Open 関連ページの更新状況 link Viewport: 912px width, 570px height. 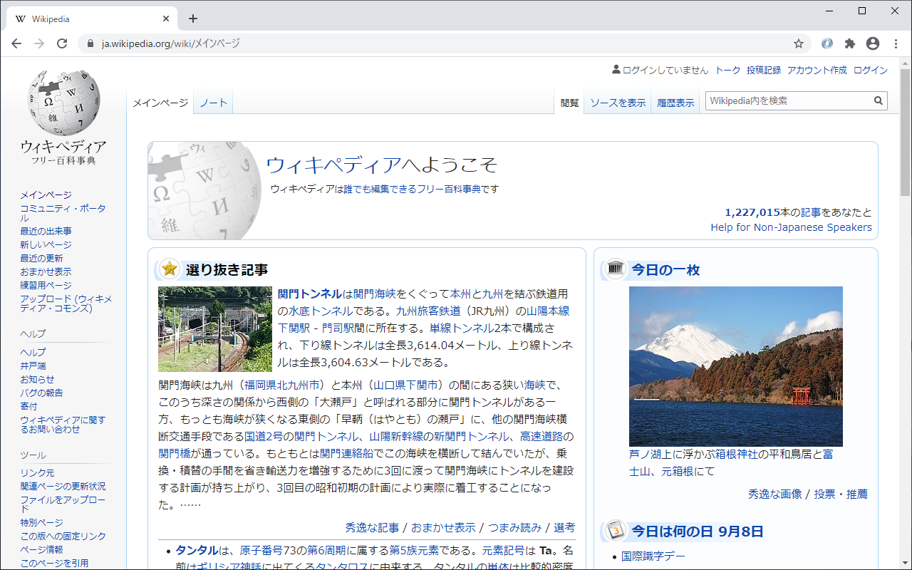(63, 486)
